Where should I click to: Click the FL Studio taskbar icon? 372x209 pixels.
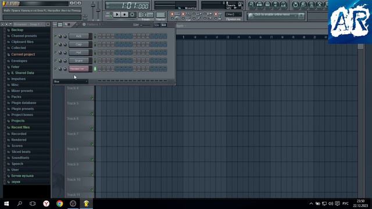tap(86, 204)
